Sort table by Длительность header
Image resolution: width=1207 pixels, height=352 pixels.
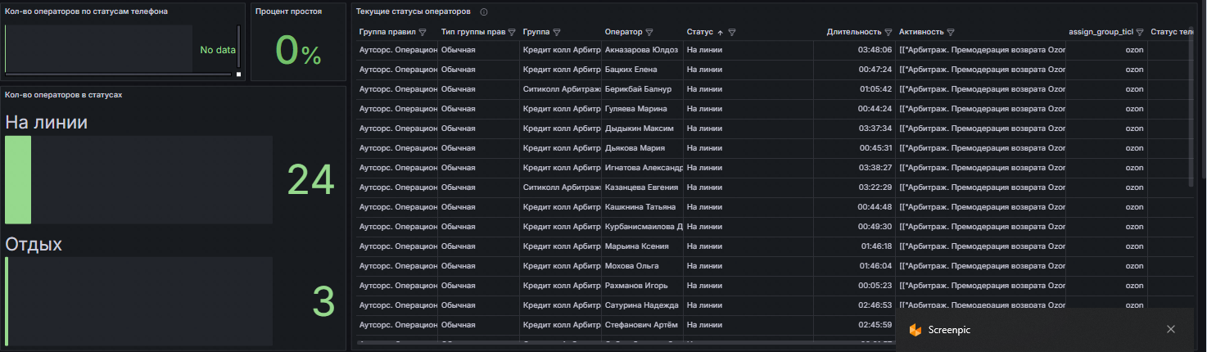[x=854, y=32]
